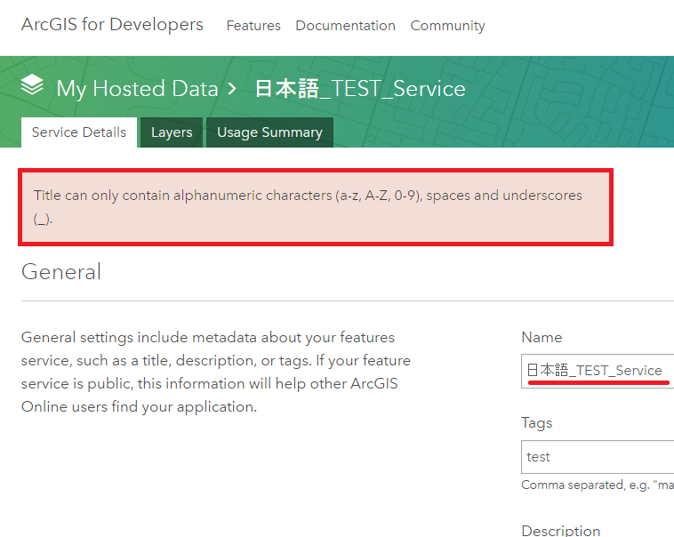Click the breadcrumb chevron after My Hosted Data
Image resolution: width=674 pixels, height=537 pixels.
coord(232,89)
